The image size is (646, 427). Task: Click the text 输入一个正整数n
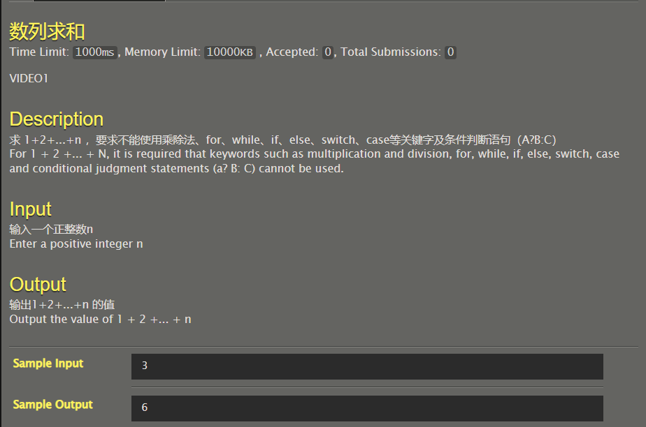pyautogui.click(x=51, y=229)
